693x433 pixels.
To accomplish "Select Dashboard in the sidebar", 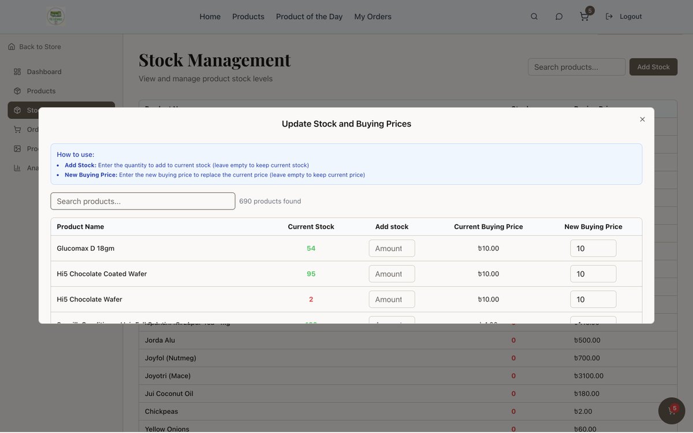I will tap(61, 72).
